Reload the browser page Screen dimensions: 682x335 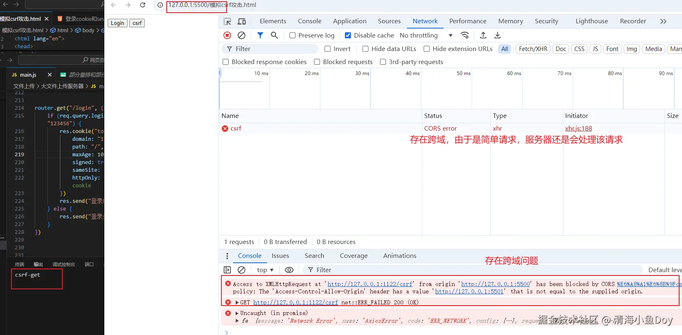point(143,5)
